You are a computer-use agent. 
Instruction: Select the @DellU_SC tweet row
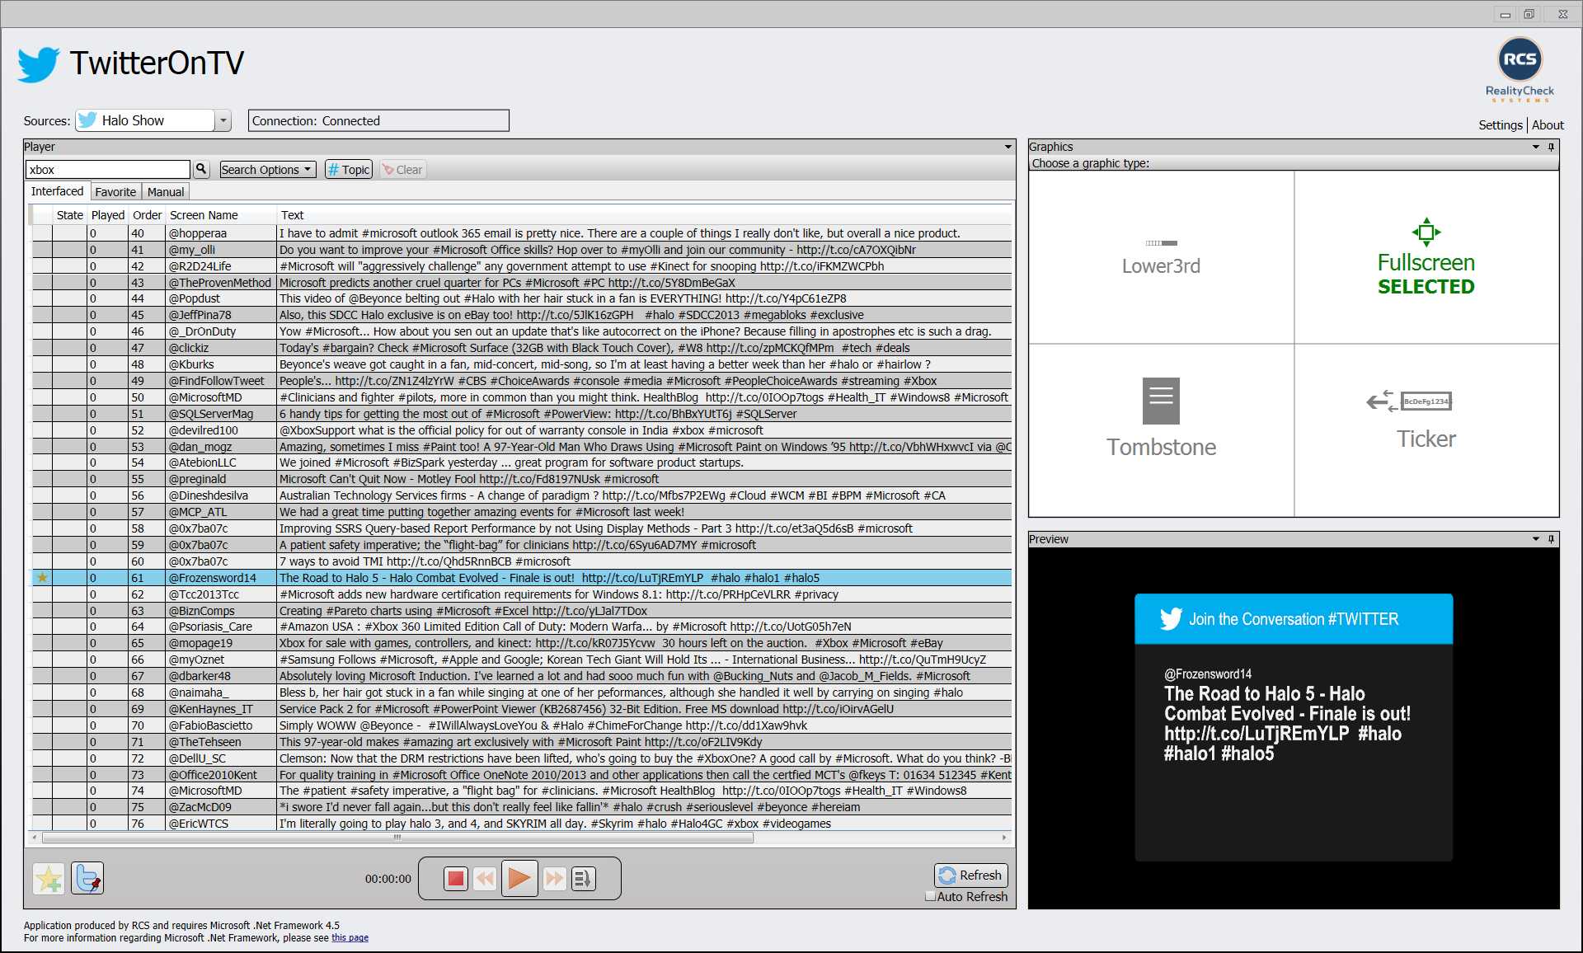pyautogui.click(x=521, y=758)
